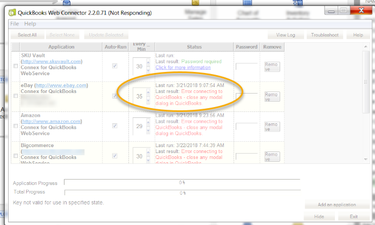Click the Help toolbar button
The image size is (375, 225).
coord(358,35)
